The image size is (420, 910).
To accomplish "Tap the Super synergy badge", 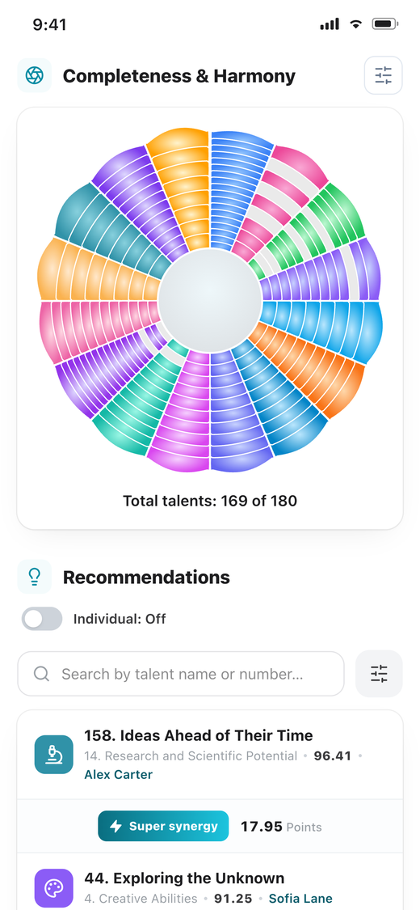I will (x=163, y=827).
